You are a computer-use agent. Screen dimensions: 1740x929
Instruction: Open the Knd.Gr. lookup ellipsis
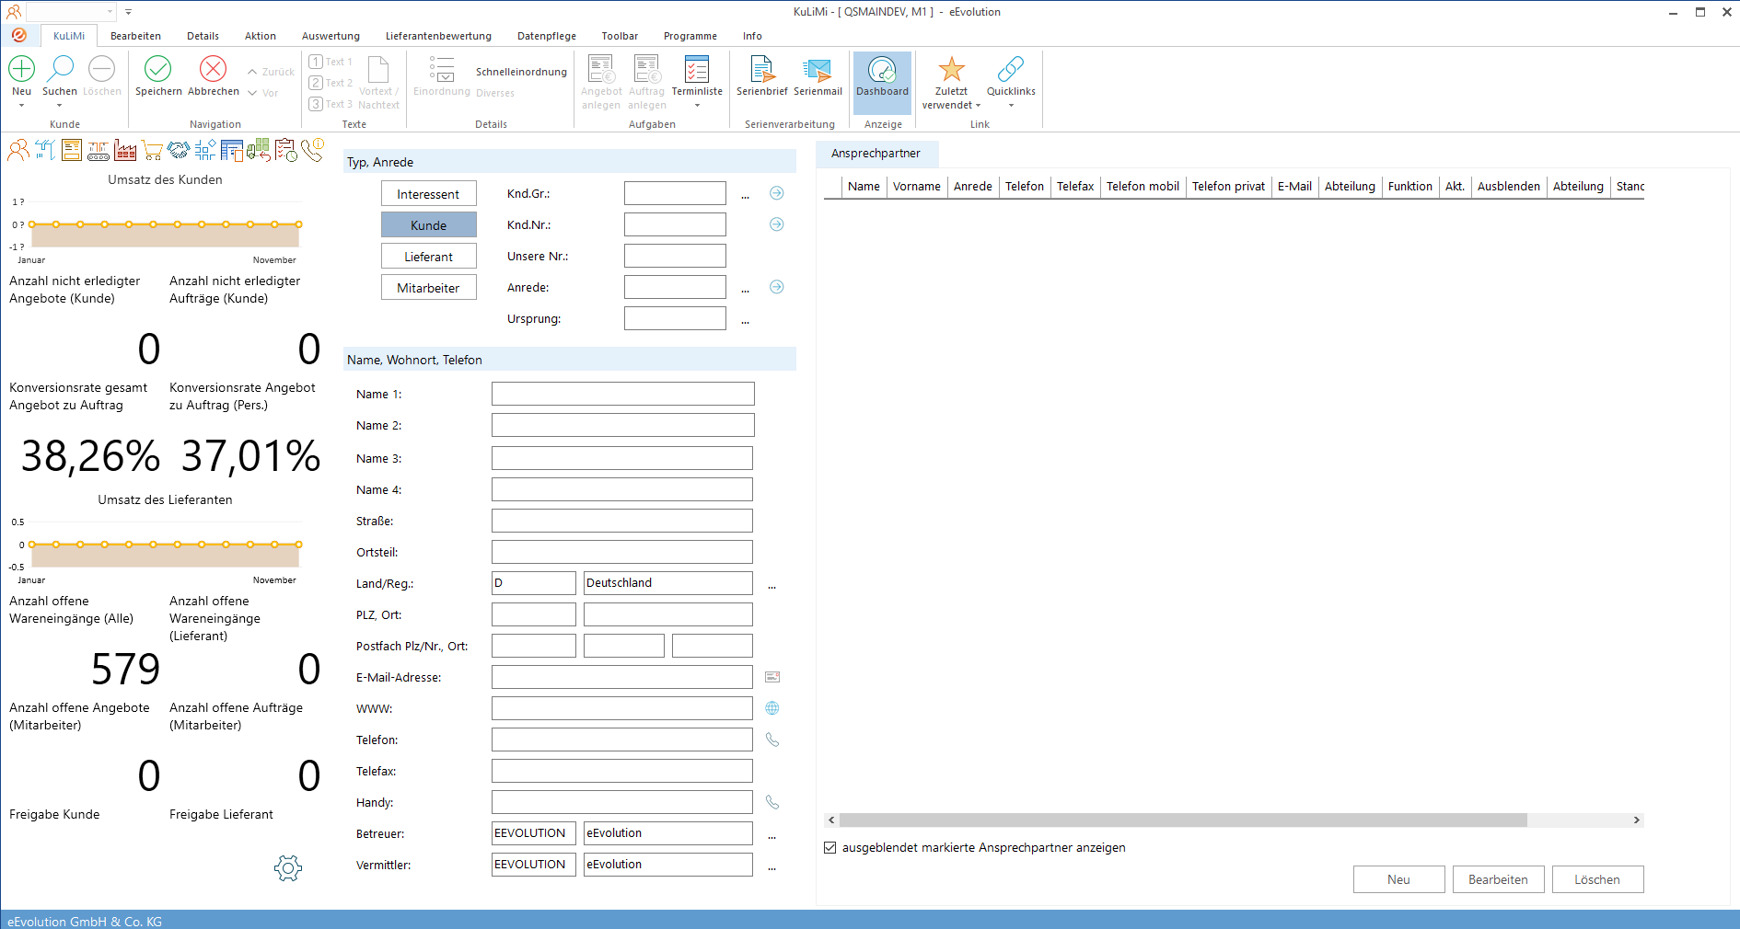(x=745, y=195)
